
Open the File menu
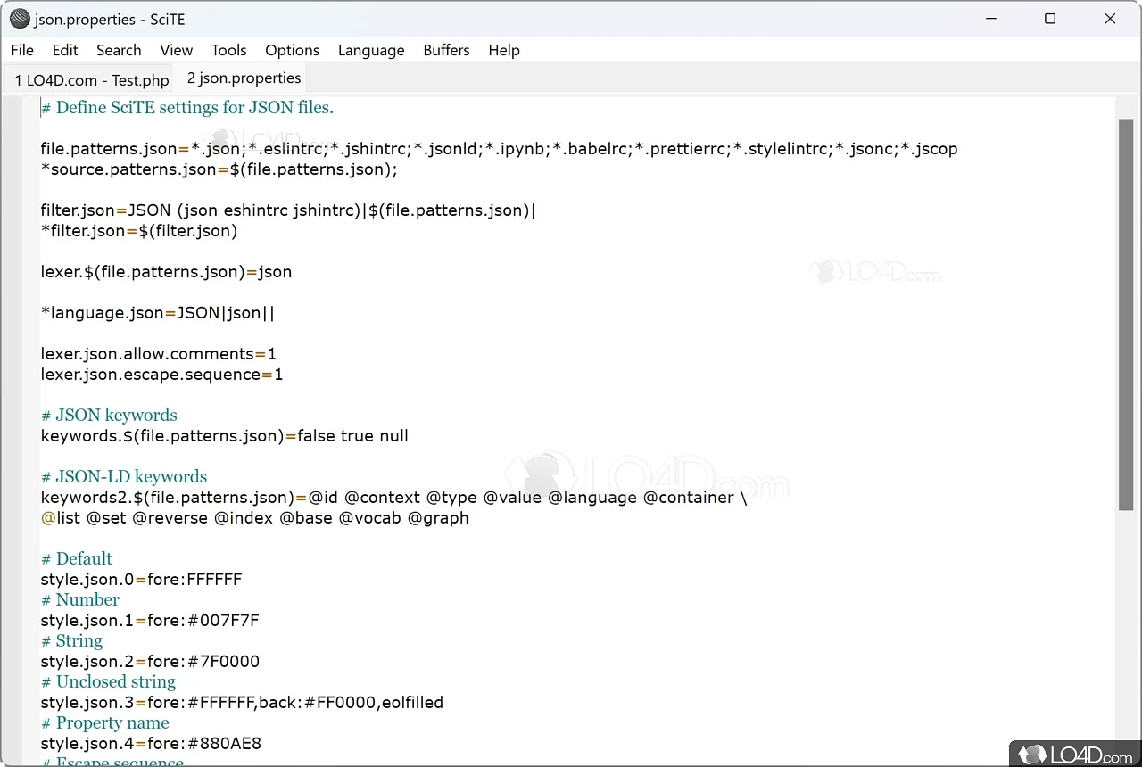[22, 50]
